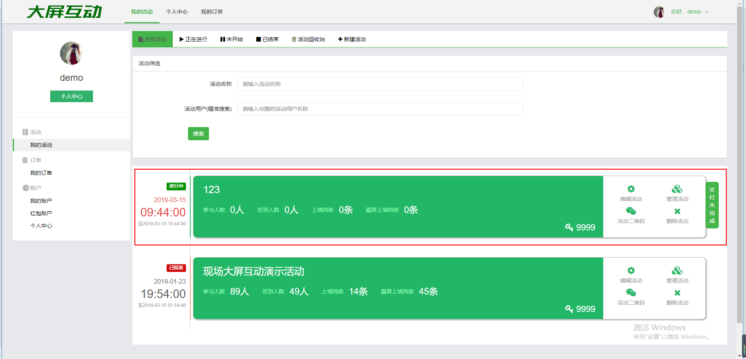The height and width of the screenshot is (359, 746).
Task: Switch to the 正在进行 tab
Action: pos(193,39)
